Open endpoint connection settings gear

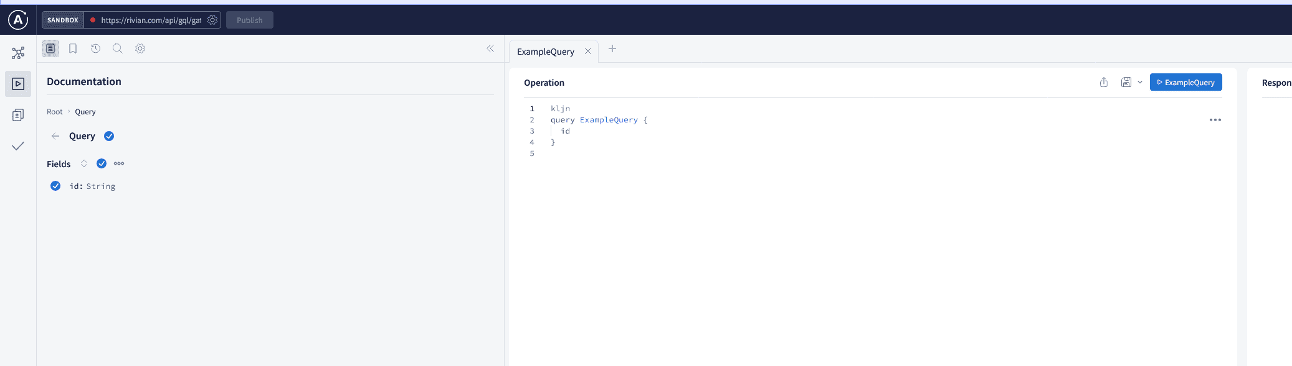pos(212,20)
